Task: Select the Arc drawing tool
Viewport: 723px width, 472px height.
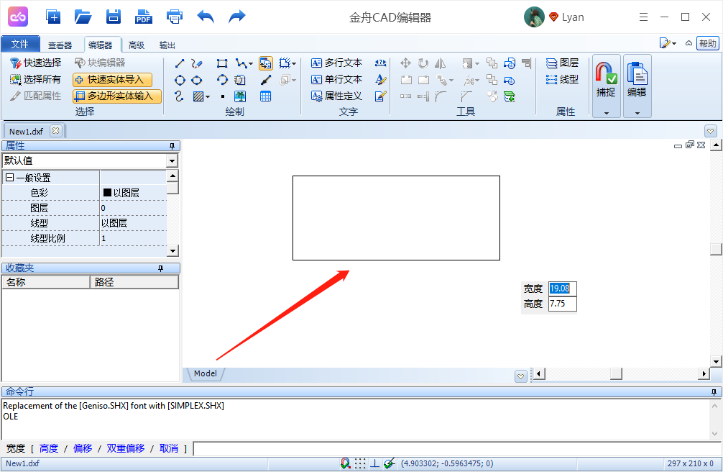Action: point(222,80)
